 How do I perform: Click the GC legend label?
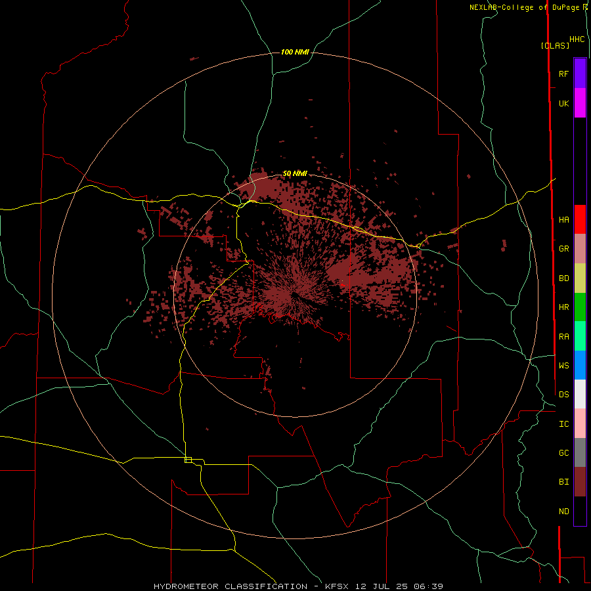tap(563, 452)
